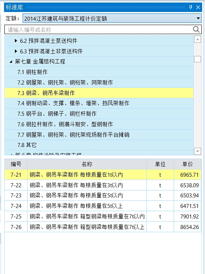205x274 pixels.
Task: Select code cell 7-22
Action: (16, 185)
